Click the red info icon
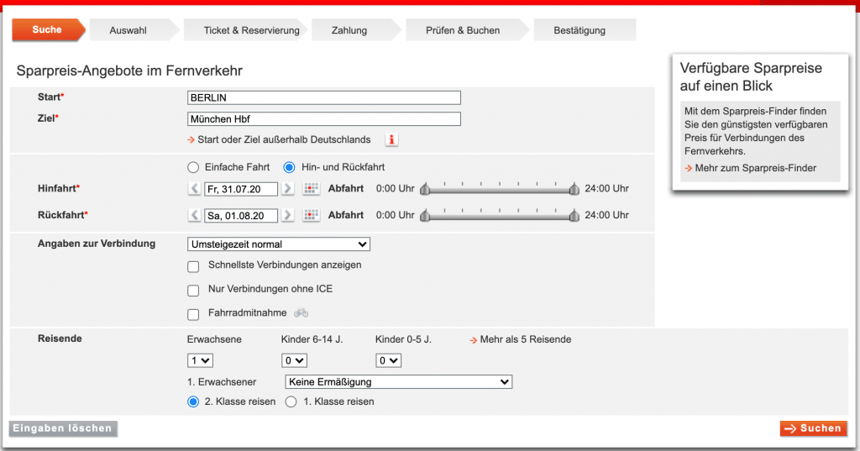This screenshot has height=451, width=860. point(391,139)
